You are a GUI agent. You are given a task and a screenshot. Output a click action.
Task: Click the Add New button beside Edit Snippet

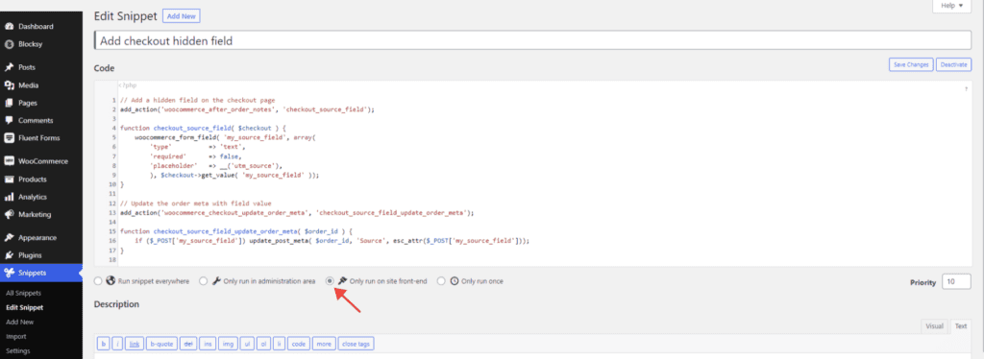(x=182, y=16)
